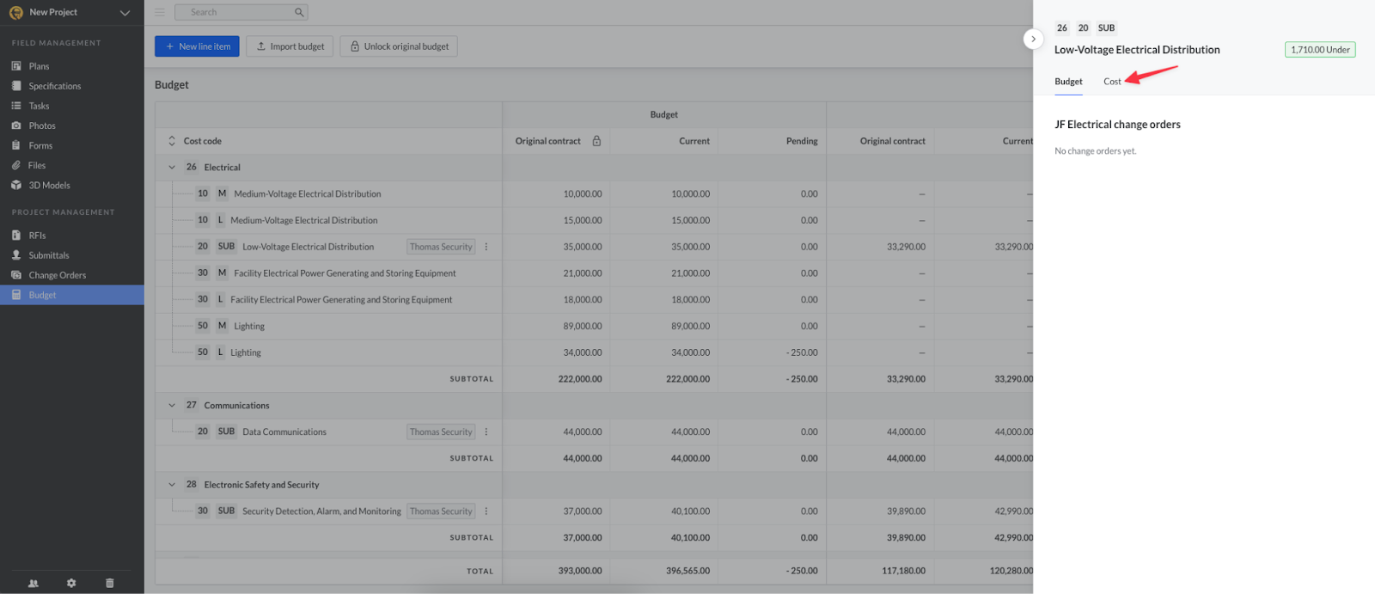The height and width of the screenshot is (594, 1375).
Task: Click the trash icon in sidebar footer
Action: click(109, 583)
